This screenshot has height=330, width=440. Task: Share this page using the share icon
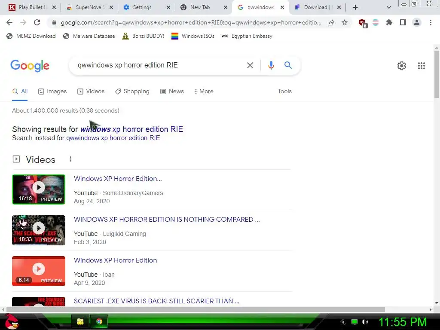click(331, 22)
